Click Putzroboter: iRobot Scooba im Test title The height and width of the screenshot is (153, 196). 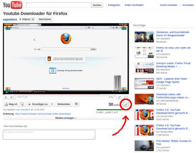point(174,143)
